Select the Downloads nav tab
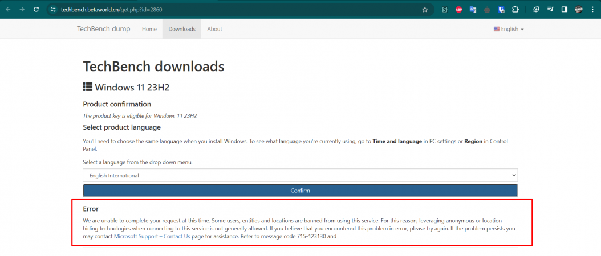 182,29
